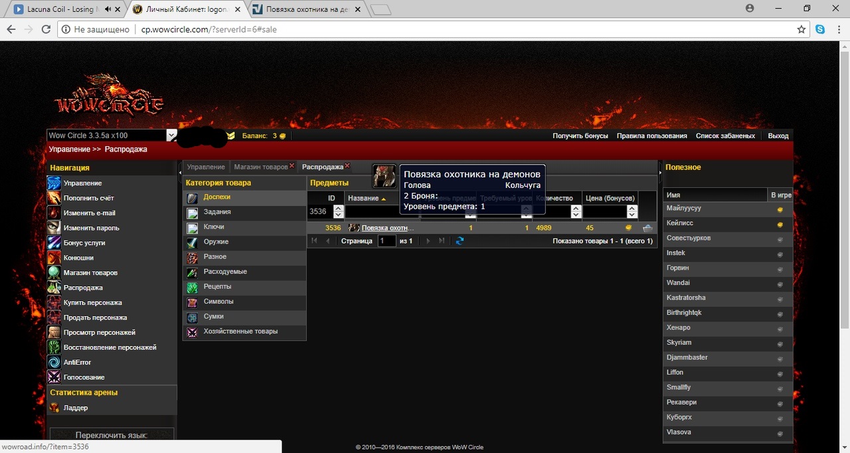Collapse the left category panel with the arrow

click(179, 173)
